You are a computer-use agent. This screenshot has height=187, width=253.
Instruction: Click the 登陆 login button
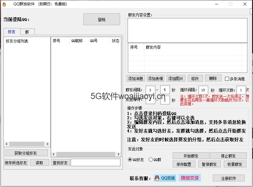coord(102,19)
